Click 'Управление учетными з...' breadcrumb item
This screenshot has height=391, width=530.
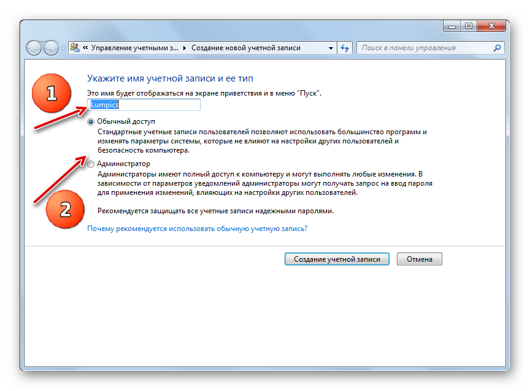coord(134,48)
